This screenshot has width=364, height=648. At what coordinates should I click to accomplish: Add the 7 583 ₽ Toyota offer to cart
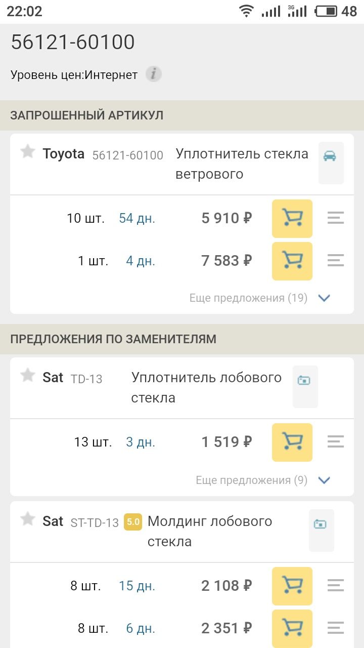[x=292, y=261]
